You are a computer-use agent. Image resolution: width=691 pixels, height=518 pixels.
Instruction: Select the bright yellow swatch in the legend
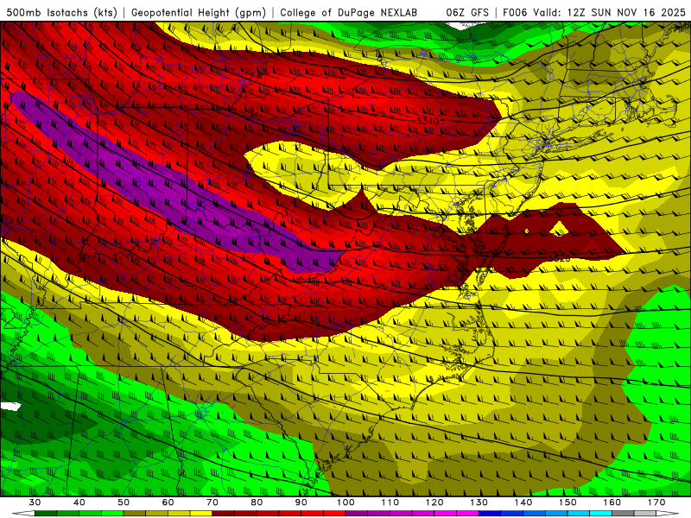(x=201, y=514)
